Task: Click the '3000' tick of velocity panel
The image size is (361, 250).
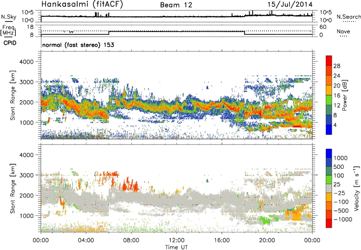Action: pos(26,175)
